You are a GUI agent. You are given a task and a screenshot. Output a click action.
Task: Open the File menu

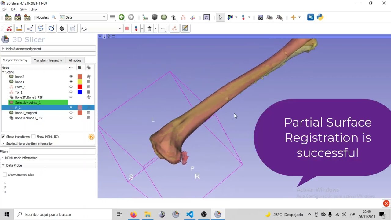5,9
